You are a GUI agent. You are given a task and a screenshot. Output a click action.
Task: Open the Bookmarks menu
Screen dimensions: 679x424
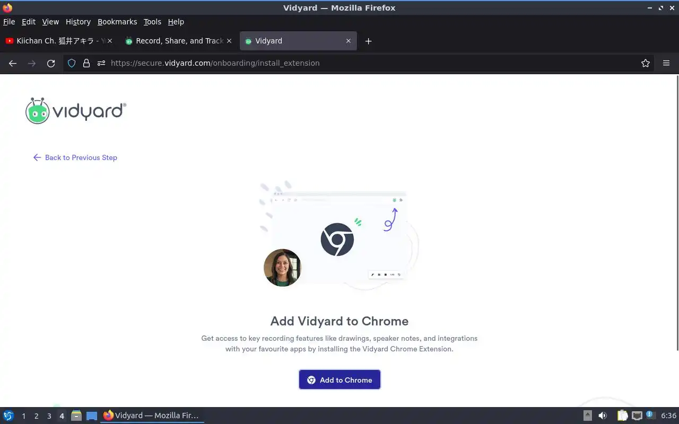[117, 22]
